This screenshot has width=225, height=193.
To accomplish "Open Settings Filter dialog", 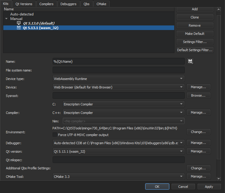I will tap(195, 42).
